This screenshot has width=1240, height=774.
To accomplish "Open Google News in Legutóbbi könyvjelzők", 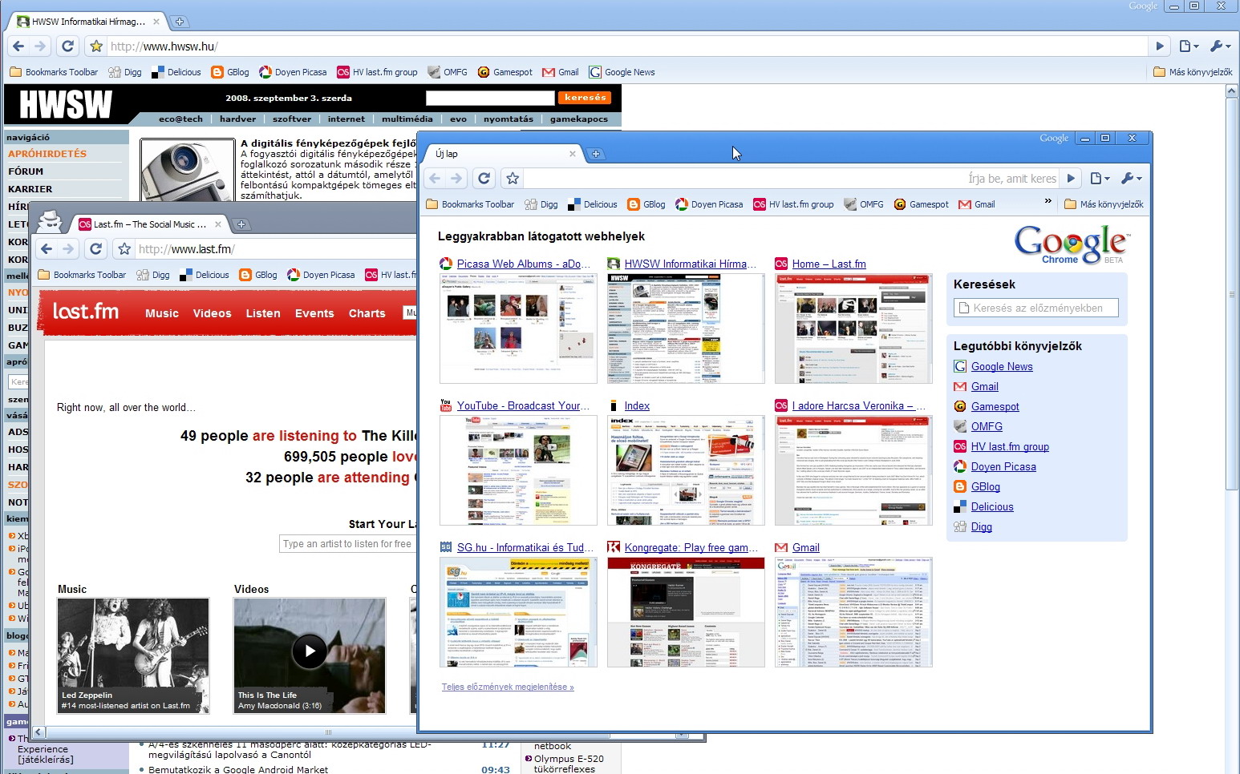I will 1002,366.
